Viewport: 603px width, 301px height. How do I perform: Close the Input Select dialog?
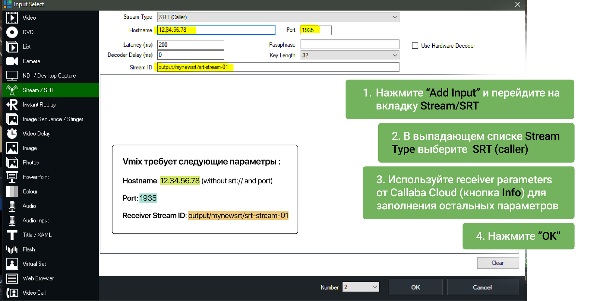pos(517,4)
